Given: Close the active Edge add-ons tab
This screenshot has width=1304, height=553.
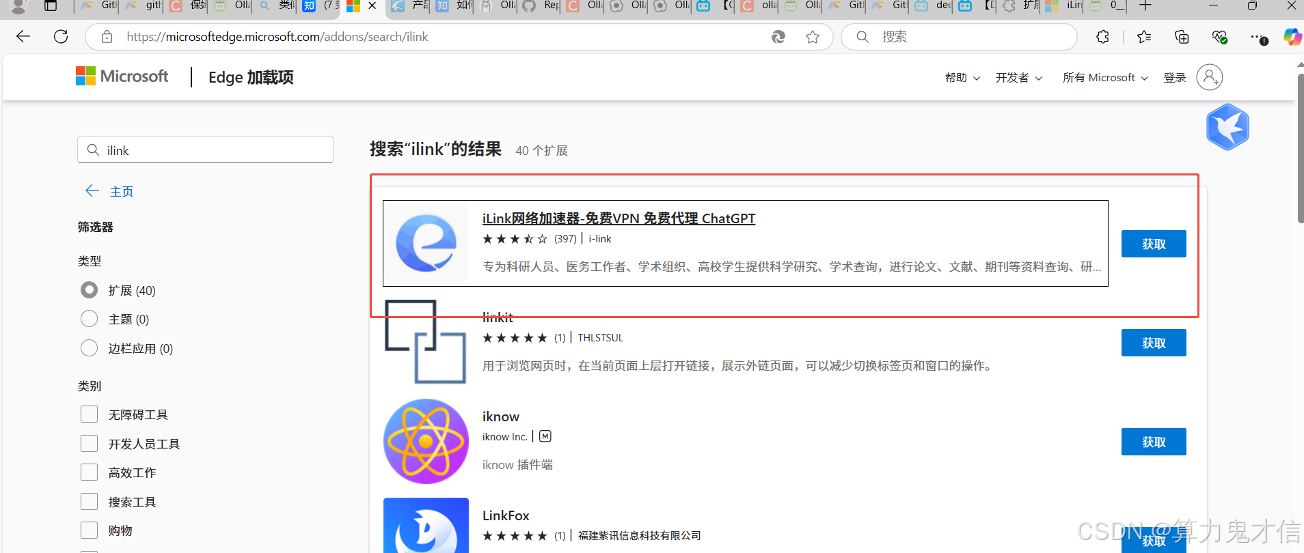Looking at the screenshot, I should point(372,5).
